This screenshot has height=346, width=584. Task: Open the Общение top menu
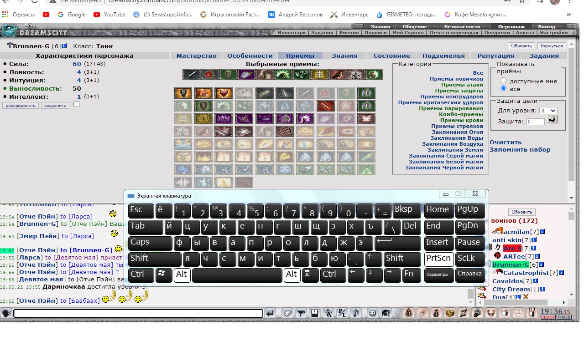tap(415, 27)
